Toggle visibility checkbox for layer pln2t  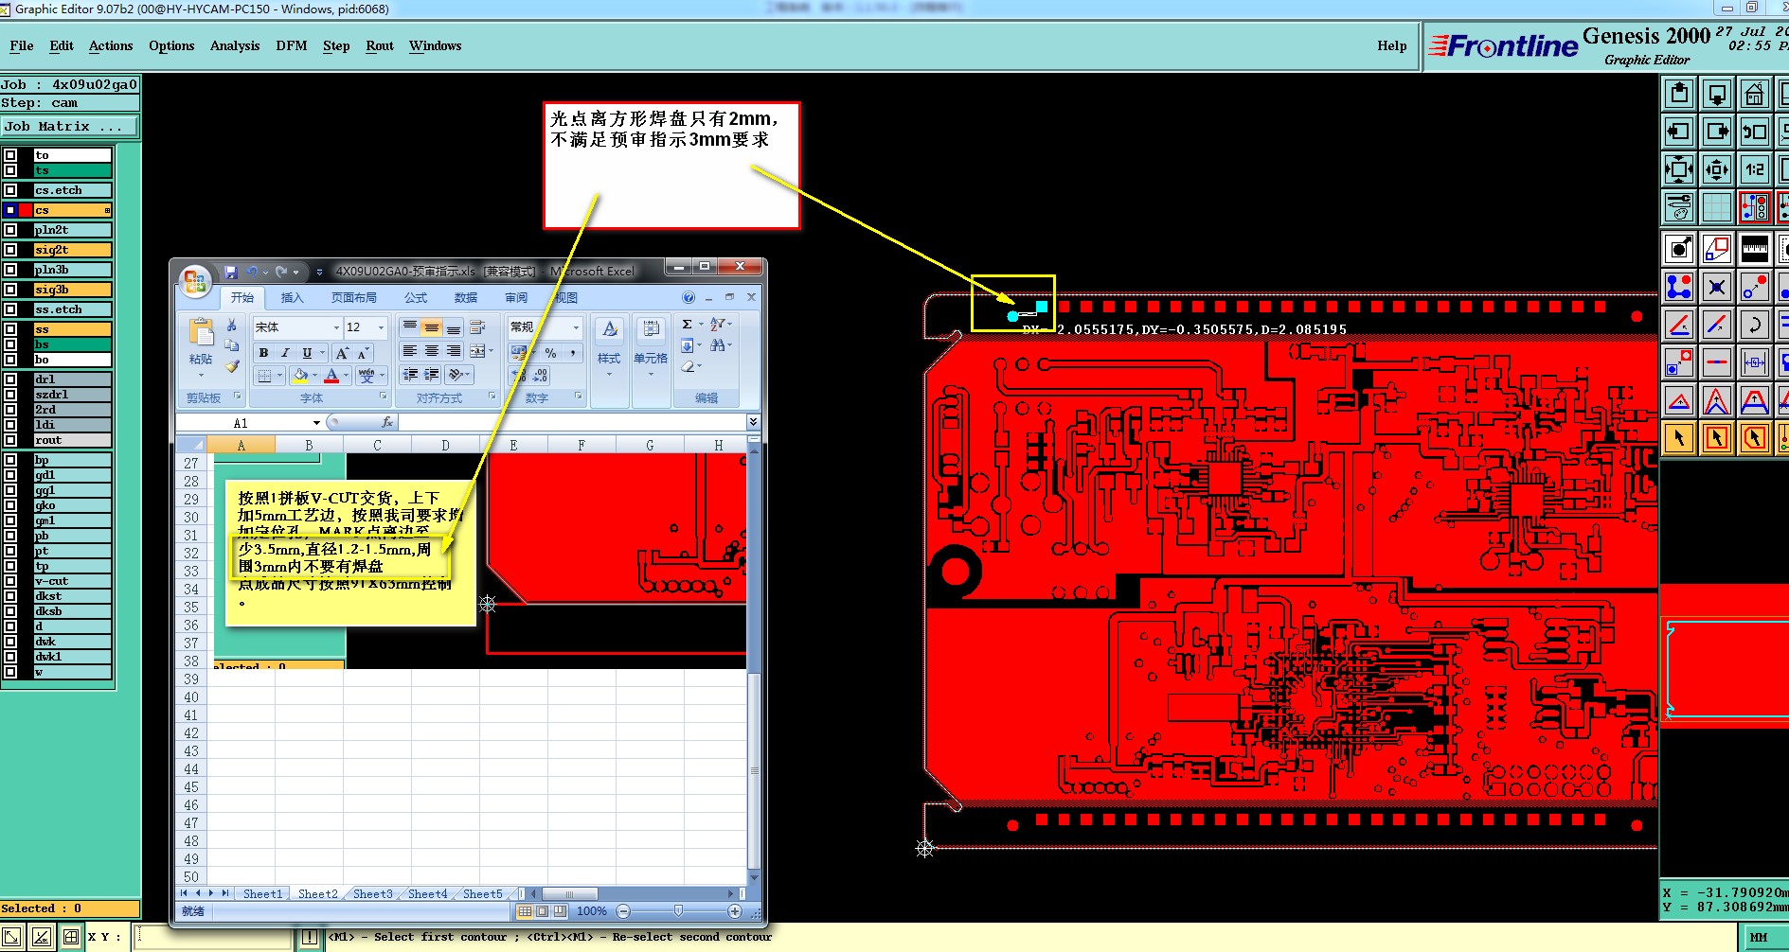10,230
